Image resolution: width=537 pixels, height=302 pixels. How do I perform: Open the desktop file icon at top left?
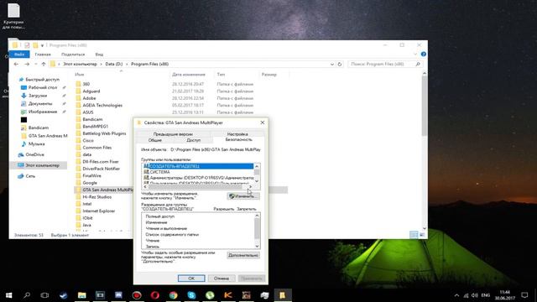(x=13, y=10)
